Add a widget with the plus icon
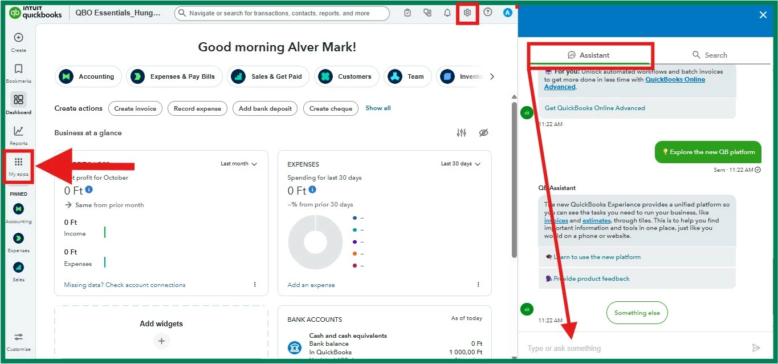 pyautogui.click(x=161, y=341)
